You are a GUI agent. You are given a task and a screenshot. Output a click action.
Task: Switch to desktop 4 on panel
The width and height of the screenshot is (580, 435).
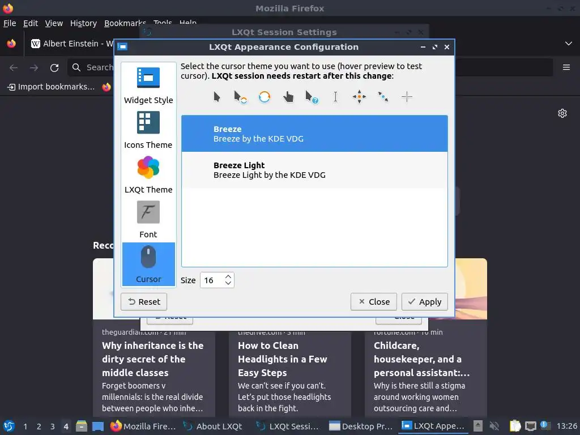[66, 427]
